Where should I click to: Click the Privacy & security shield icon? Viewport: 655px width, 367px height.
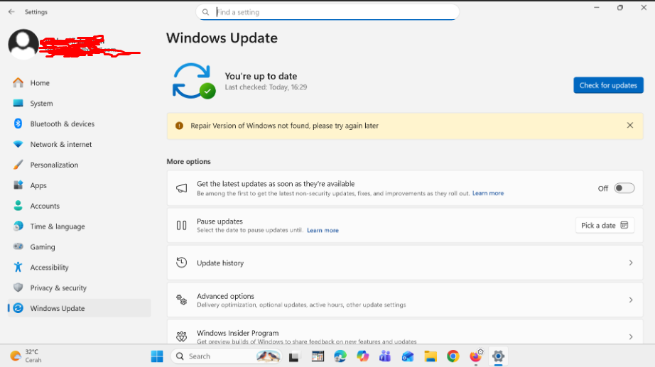click(18, 287)
